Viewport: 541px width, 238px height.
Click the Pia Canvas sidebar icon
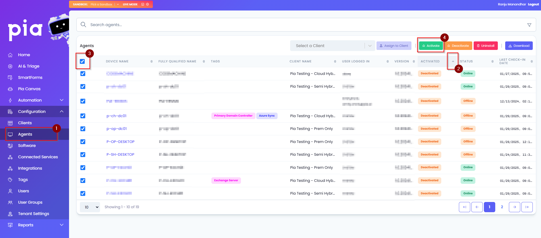(x=10, y=89)
